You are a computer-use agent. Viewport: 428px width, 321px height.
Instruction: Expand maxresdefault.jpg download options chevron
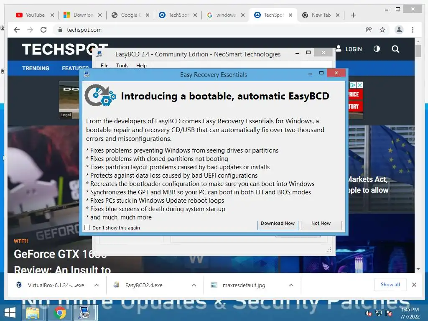tap(291, 285)
